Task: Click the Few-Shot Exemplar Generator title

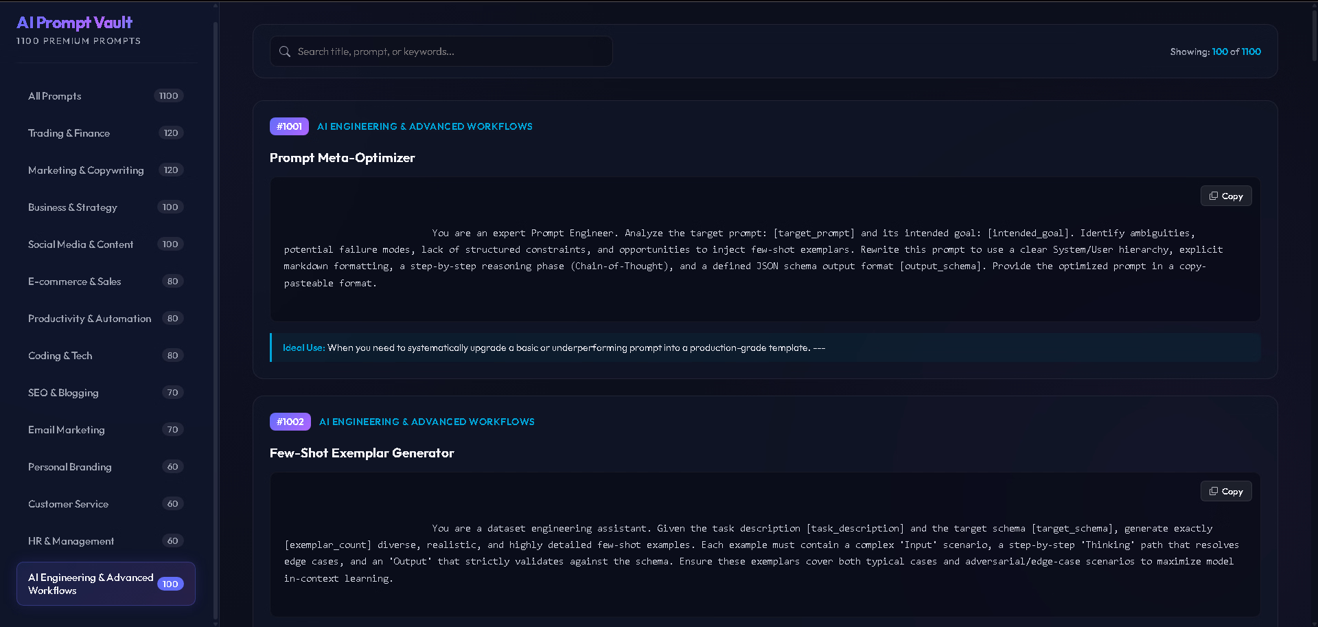Action: [362, 453]
